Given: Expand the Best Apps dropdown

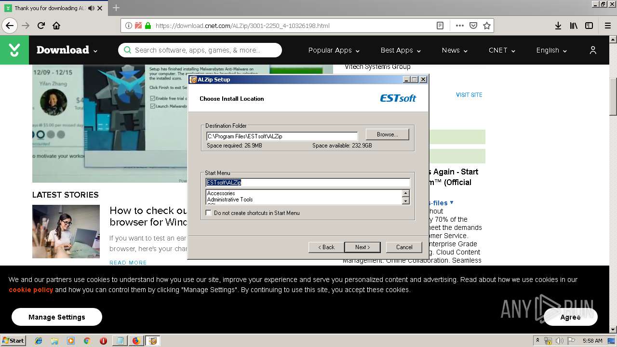Looking at the screenshot, I should click(x=401, y=50).
